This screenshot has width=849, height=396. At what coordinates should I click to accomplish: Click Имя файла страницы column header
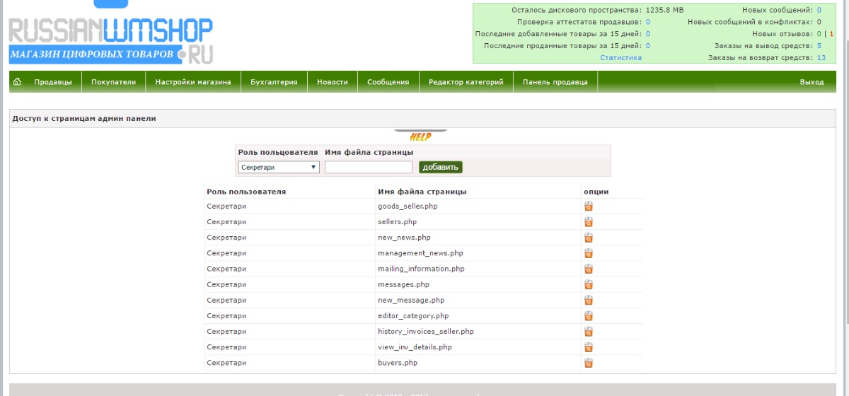422,192
